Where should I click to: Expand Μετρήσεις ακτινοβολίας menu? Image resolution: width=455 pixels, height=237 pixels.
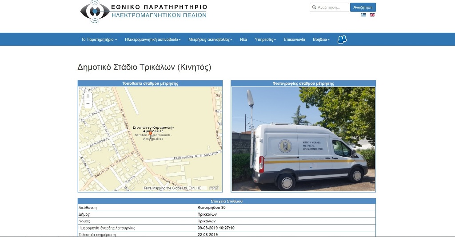(x=210, y=39)
